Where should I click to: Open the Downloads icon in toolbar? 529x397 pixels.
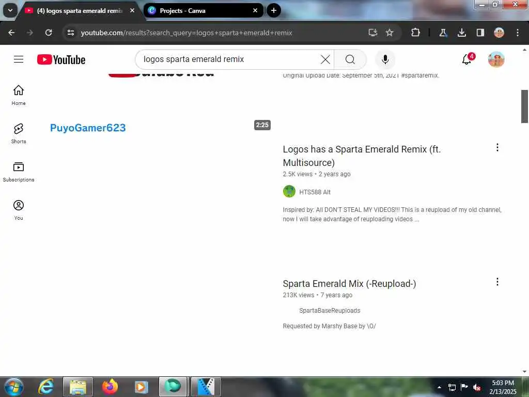[x=461, y=33]
